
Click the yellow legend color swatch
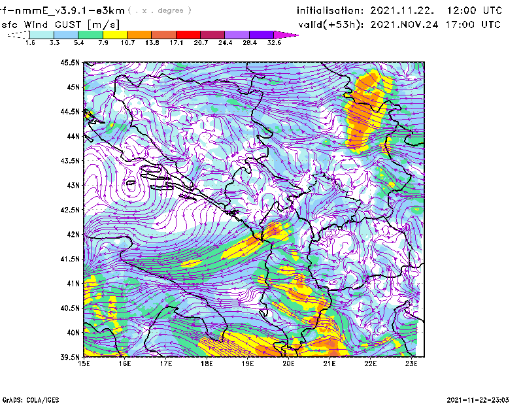tap(115, 35)
